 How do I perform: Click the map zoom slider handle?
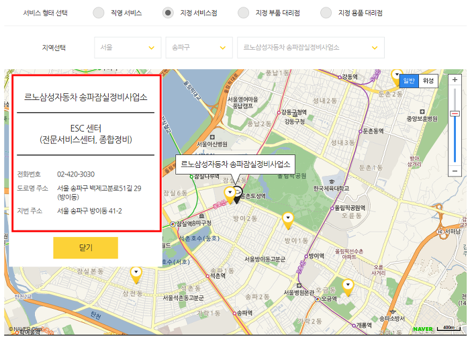[455, 113]
